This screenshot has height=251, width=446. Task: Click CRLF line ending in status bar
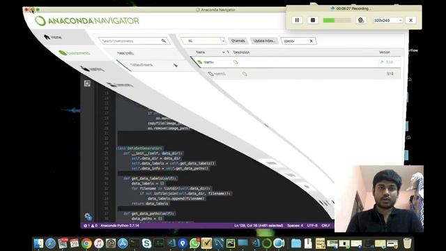(325, 225)
